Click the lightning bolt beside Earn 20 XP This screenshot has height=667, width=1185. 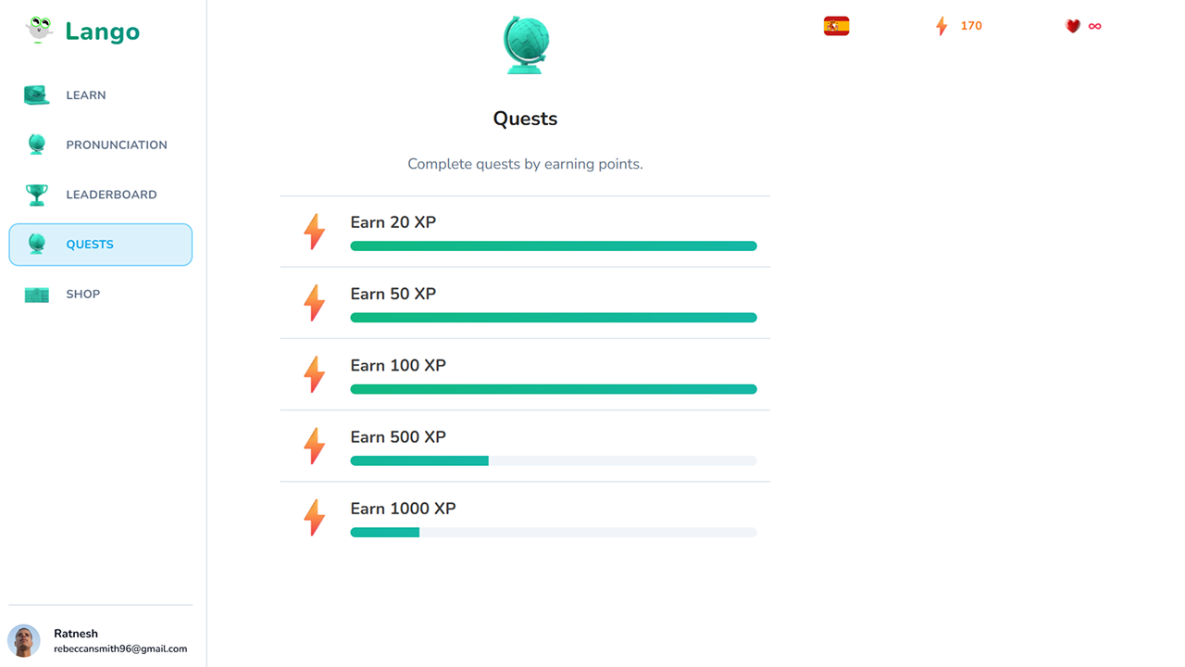(315, 232)
